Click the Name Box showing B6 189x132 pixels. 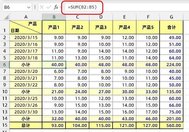click(x=17, y=7)
